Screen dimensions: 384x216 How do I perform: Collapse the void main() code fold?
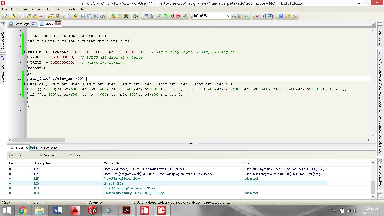(25, 52)
